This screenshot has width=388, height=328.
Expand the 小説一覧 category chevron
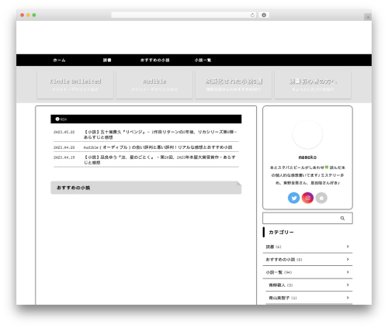pos(348,272)
